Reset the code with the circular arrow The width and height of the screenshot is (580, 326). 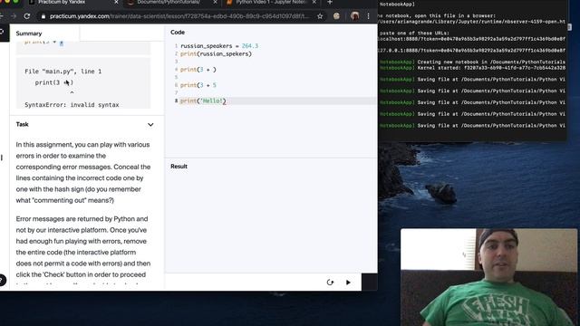coord(330,283)
